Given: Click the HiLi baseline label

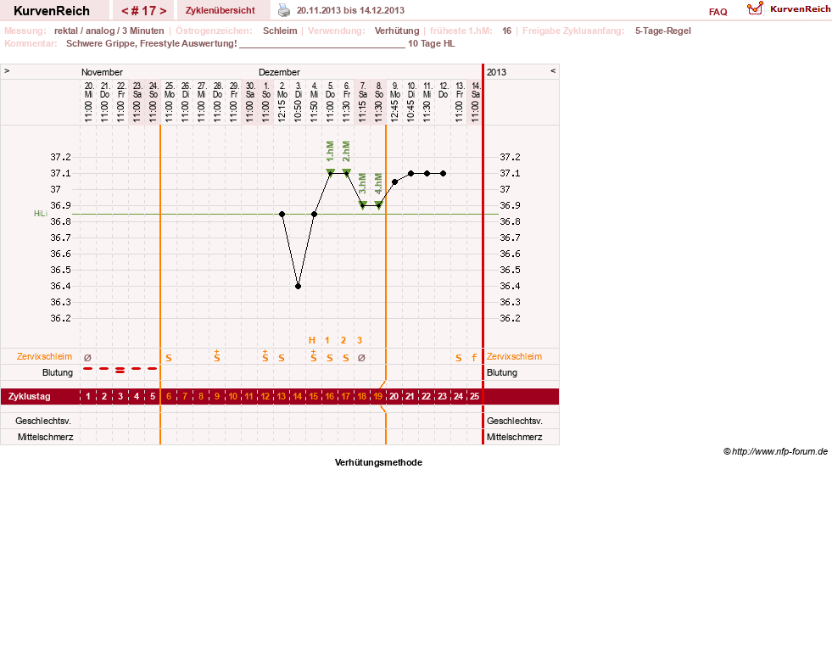Looking at the screenshot, I should tap(41, 214).
